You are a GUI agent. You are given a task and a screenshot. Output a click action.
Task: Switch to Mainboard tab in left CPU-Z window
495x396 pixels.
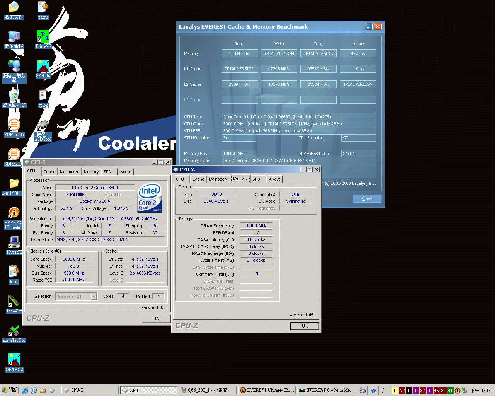[x=70, y=172]
